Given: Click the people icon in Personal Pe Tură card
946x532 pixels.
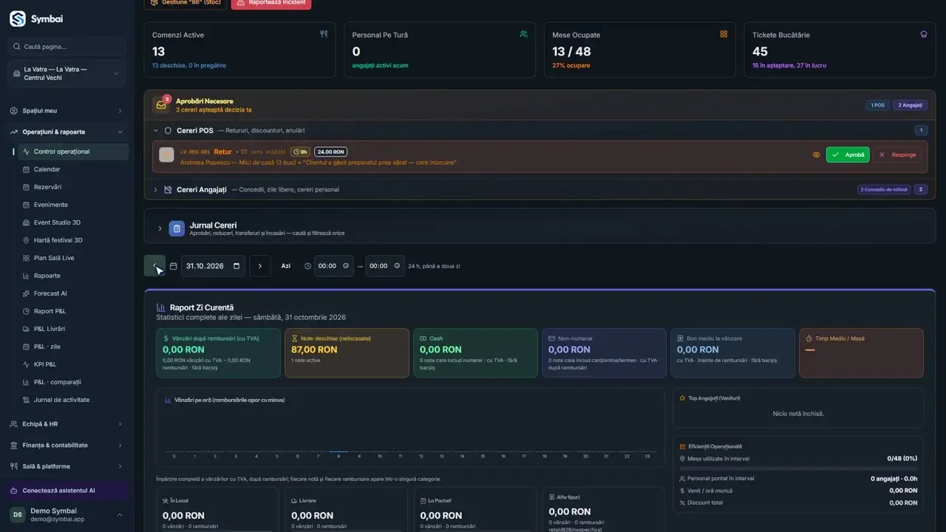Looking at the screenshot, I should (x=523, y=34).
